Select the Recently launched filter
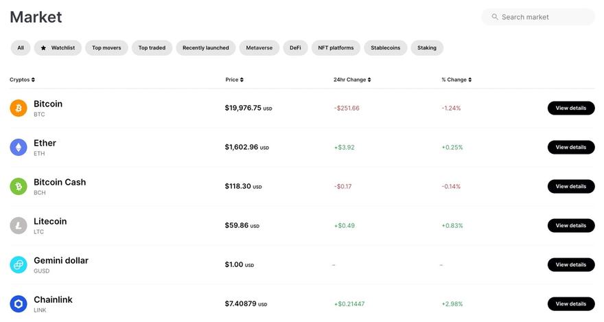Viewport: 604px width, 322px height. click(x=206, y=48)
